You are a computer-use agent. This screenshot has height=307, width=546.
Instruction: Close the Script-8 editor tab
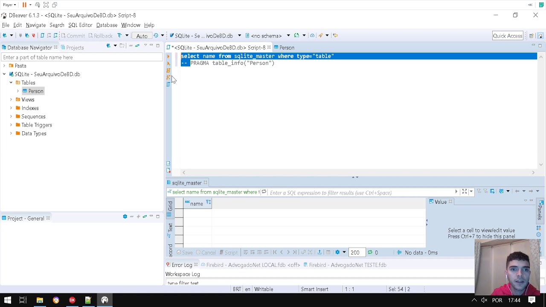pyautogui.click(x=269, y=48)
